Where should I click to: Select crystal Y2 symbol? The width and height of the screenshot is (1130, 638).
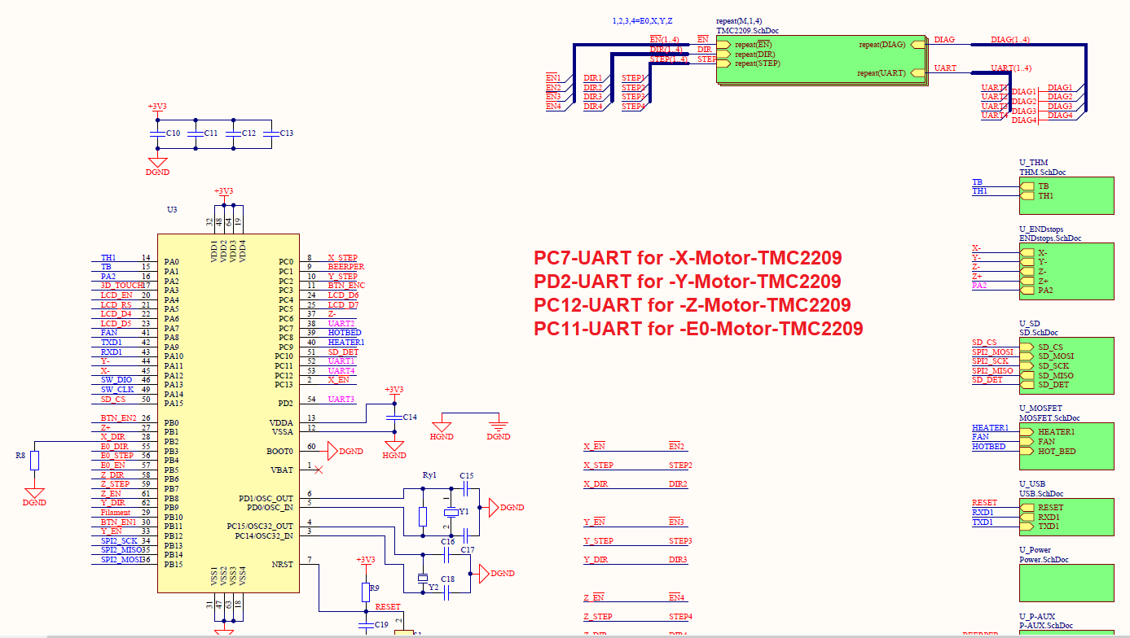click(x=423, y=578)
